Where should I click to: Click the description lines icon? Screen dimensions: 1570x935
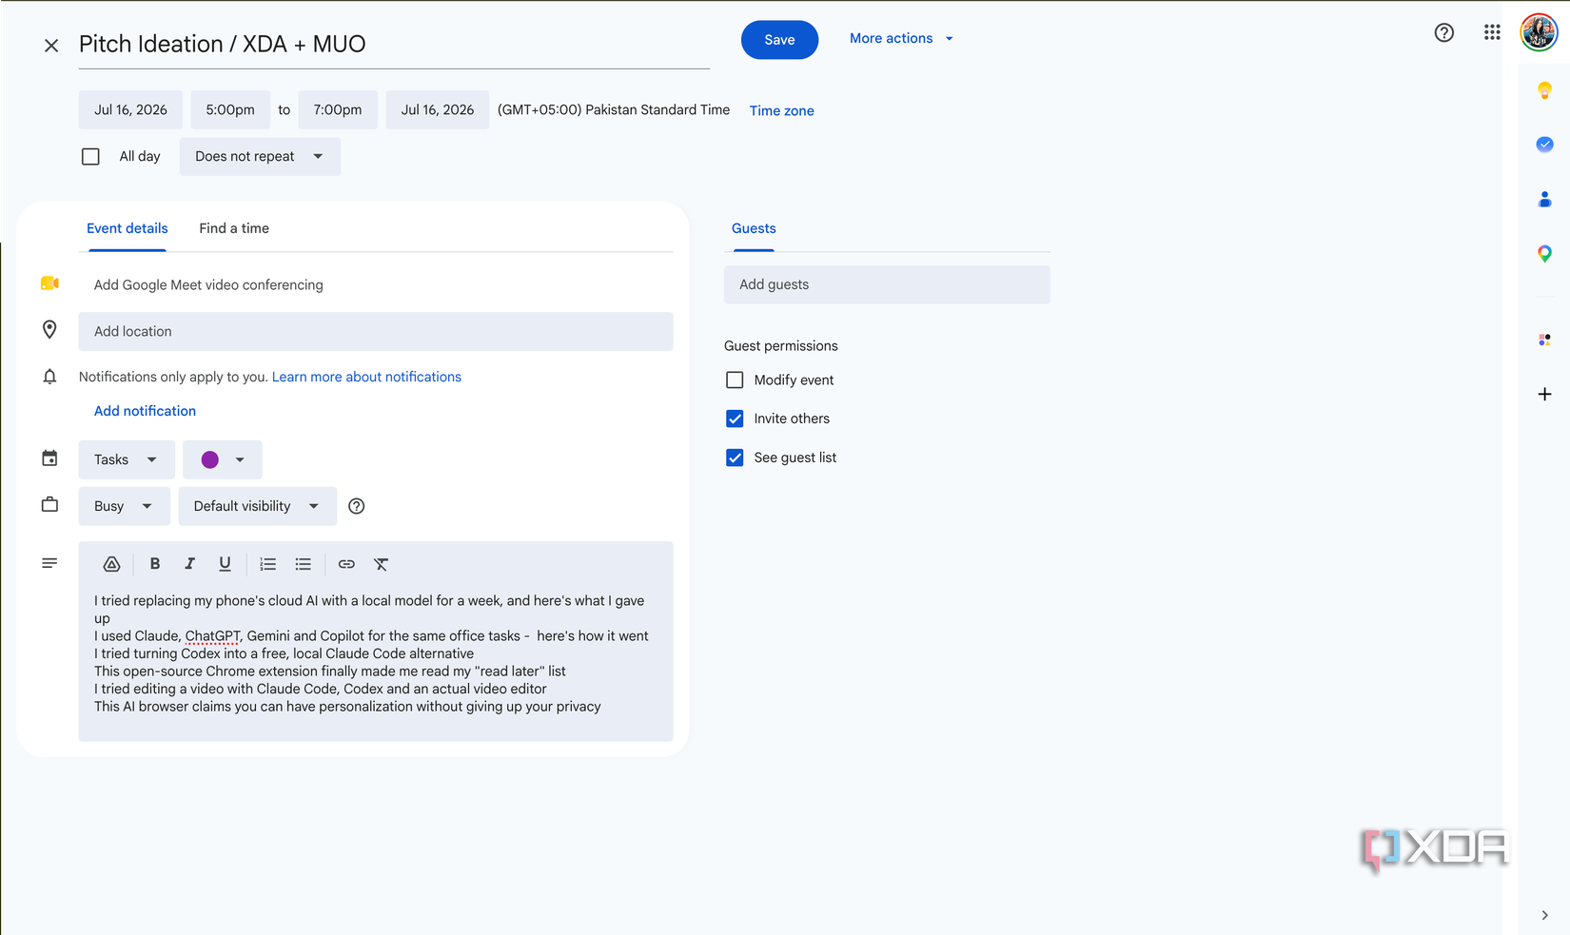coord(49,563)
